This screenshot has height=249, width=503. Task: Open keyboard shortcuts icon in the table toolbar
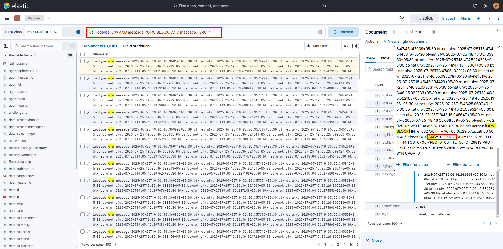337,46
